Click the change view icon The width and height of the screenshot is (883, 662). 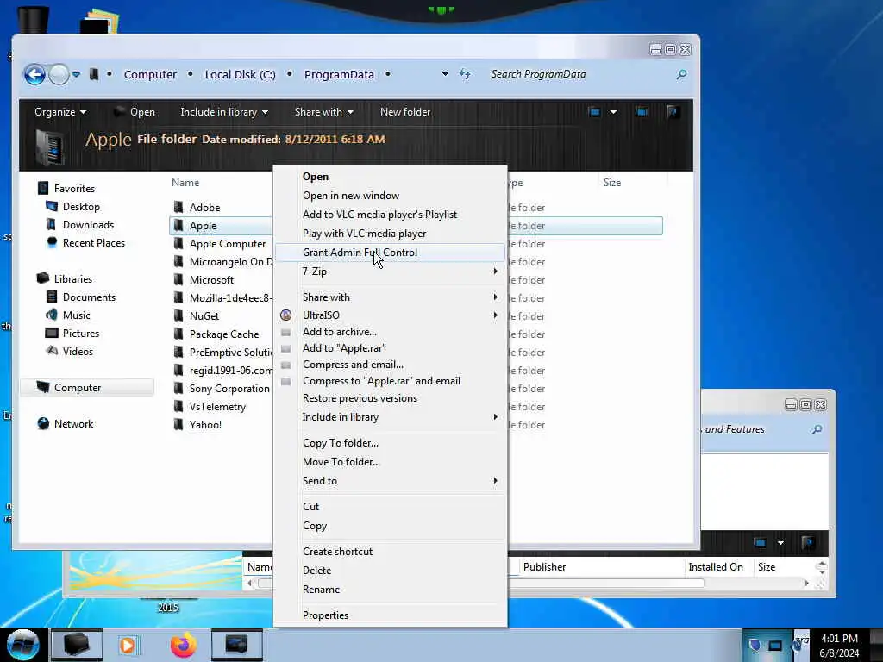[x=594, y=112]
